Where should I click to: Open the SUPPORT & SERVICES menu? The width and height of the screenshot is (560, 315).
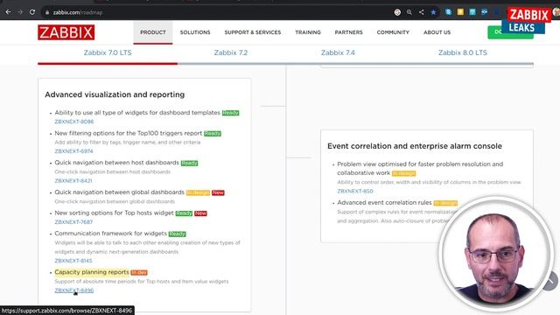[253, 32]
